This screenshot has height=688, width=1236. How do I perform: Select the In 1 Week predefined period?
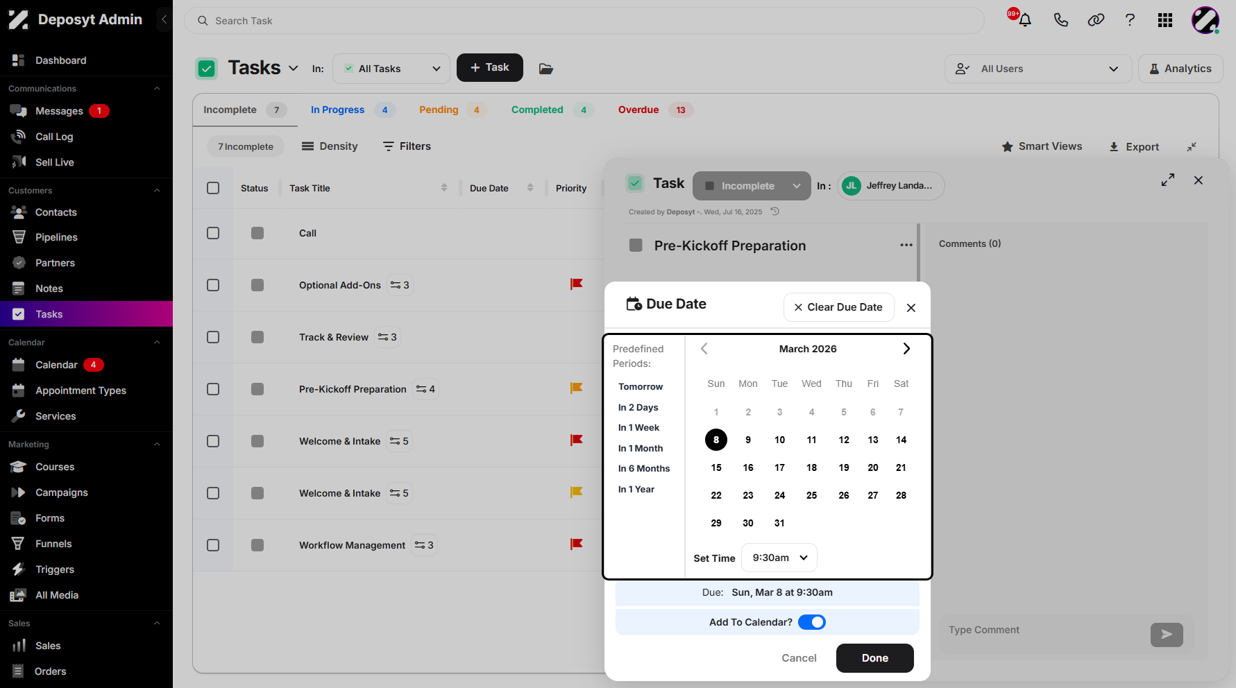pos(638,428)
